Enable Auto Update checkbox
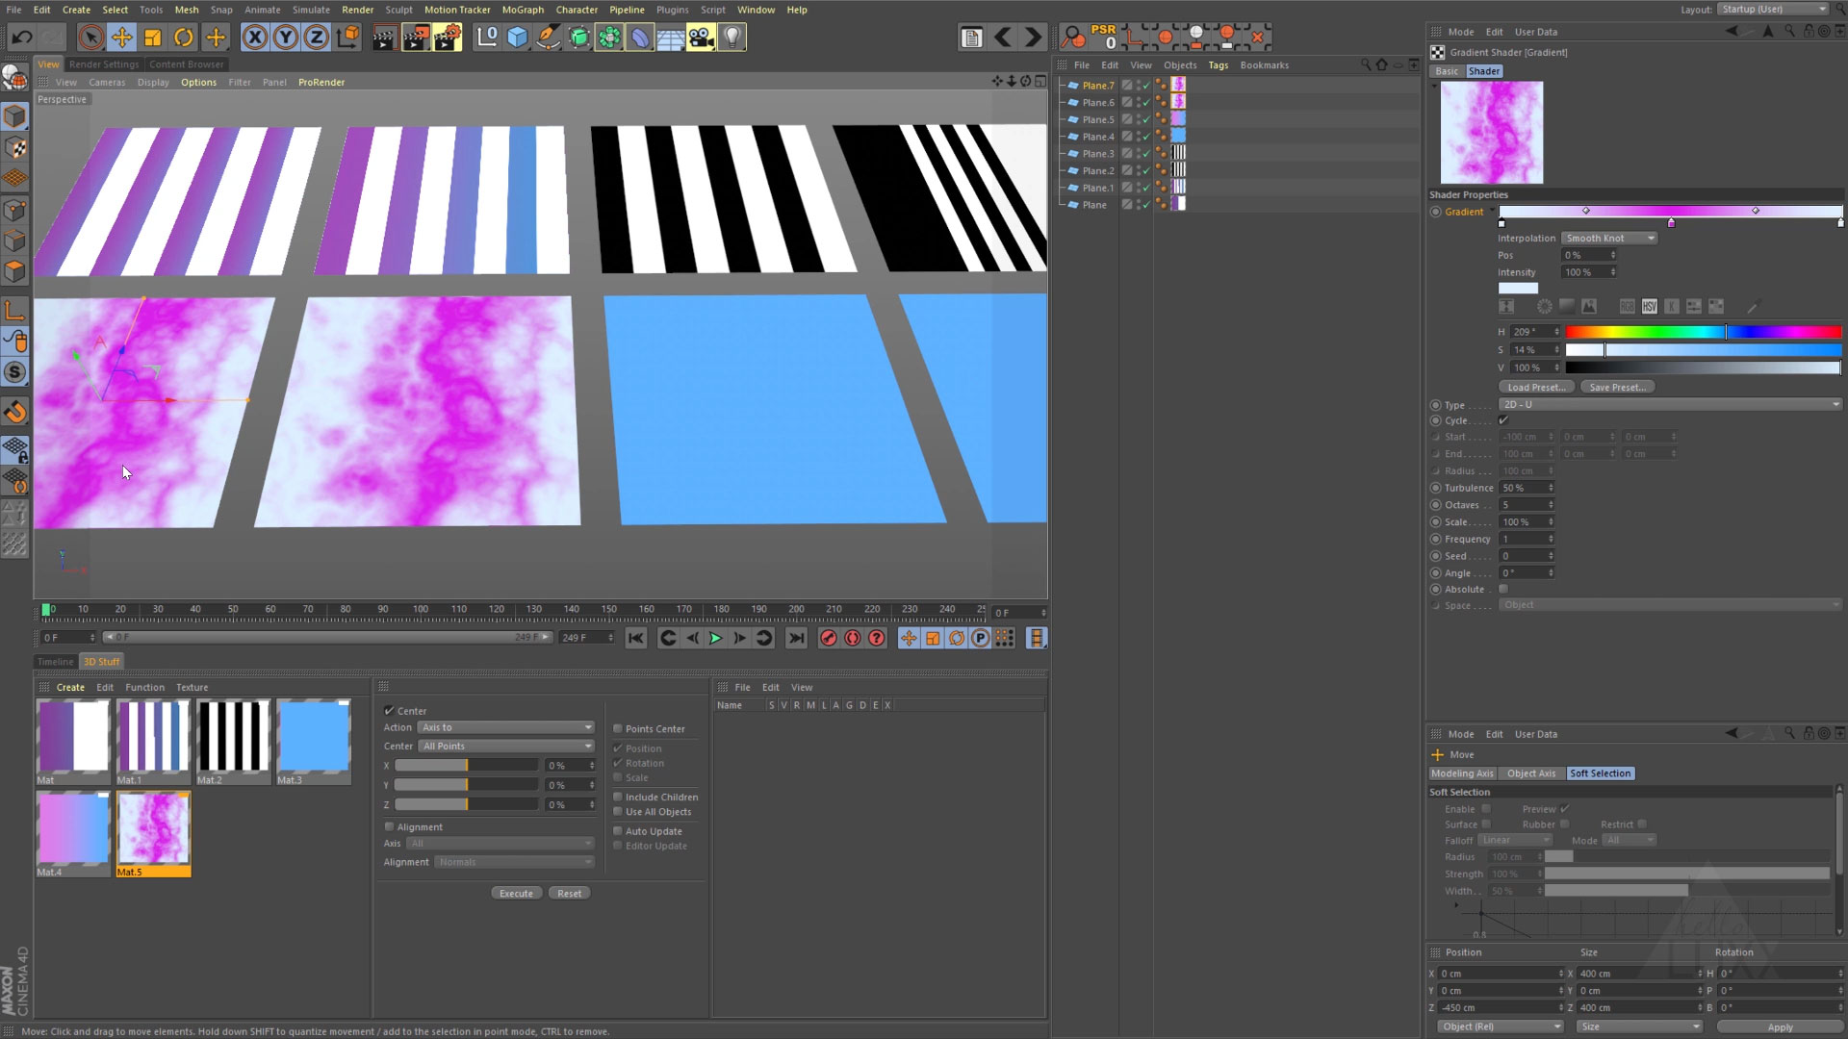The height and width of the screenshot is (1039, 1848). (x=618, y=830)
